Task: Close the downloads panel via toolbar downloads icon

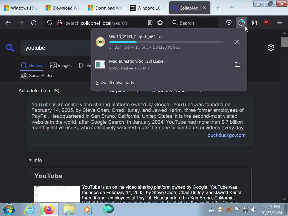Action: pyautogui.click(x=241, y=22)
